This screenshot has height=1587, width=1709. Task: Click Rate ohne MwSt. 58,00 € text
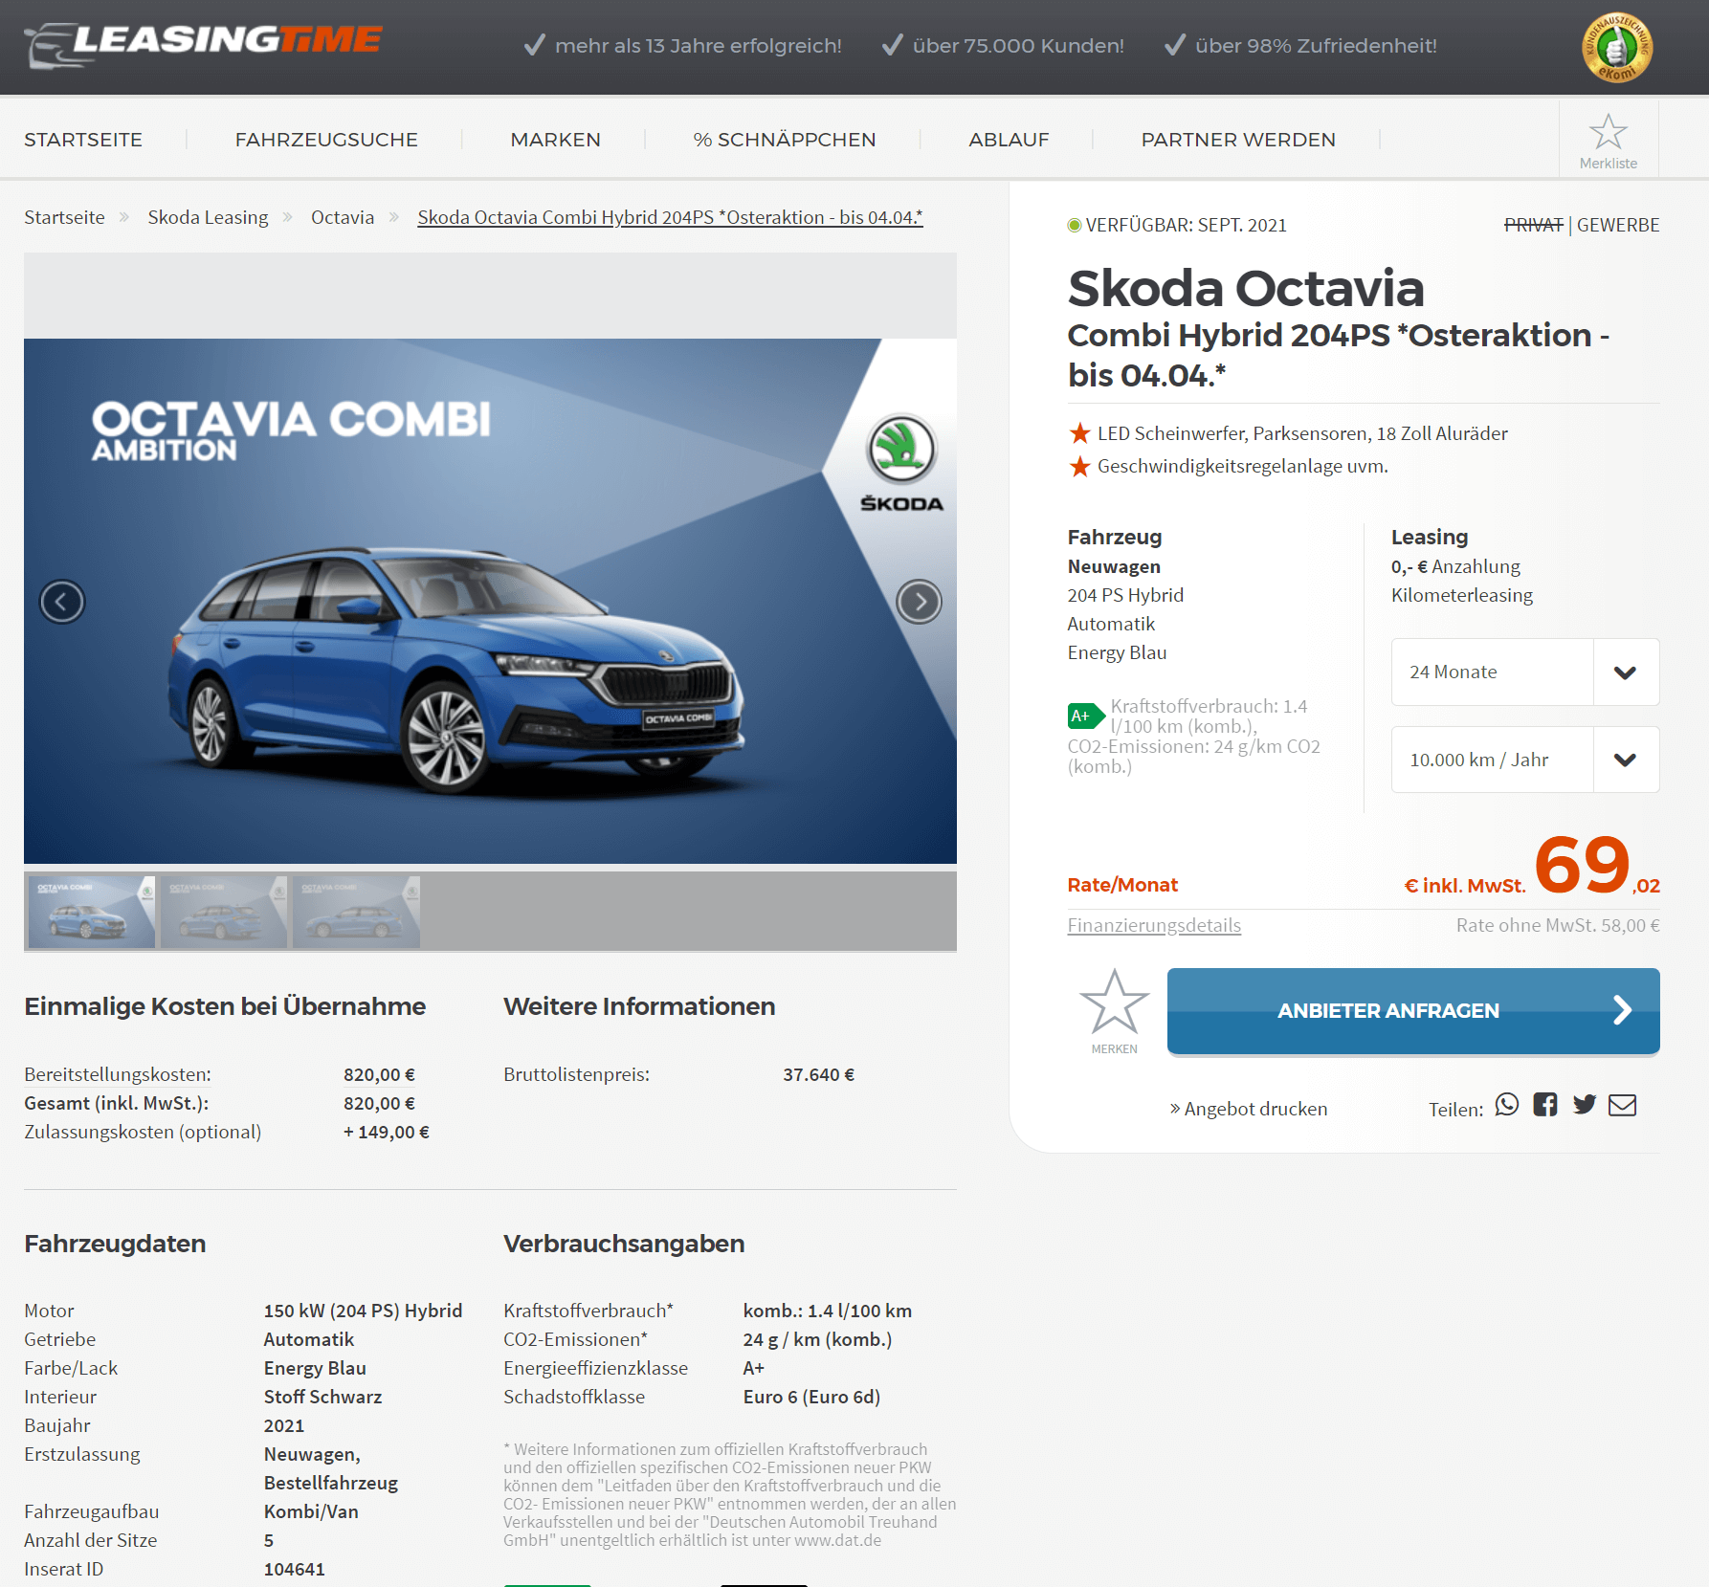(1558, 925)
